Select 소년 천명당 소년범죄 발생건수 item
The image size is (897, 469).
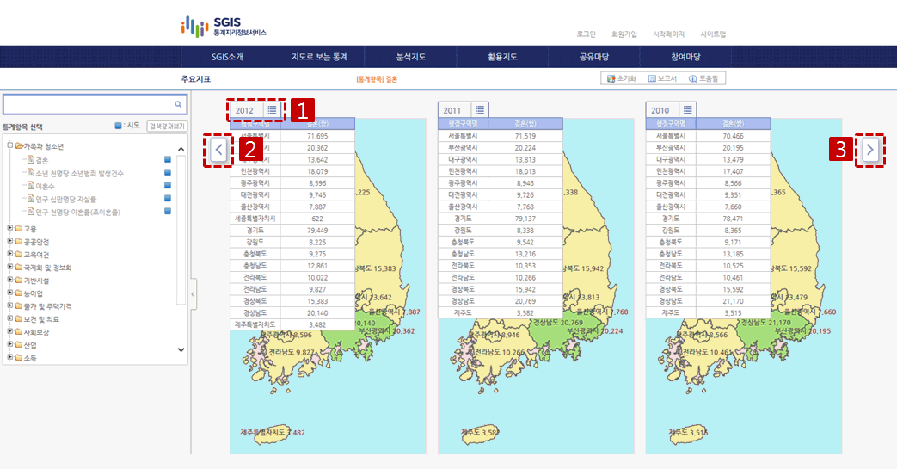coord(79,173)
